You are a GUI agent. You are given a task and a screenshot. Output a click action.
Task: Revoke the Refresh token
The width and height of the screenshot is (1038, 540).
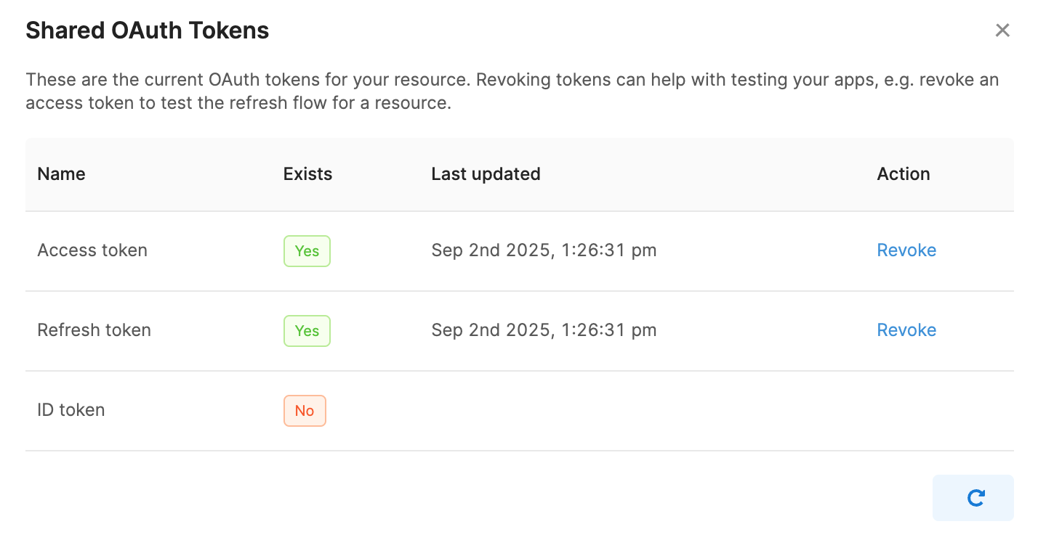tap(906, 330)
